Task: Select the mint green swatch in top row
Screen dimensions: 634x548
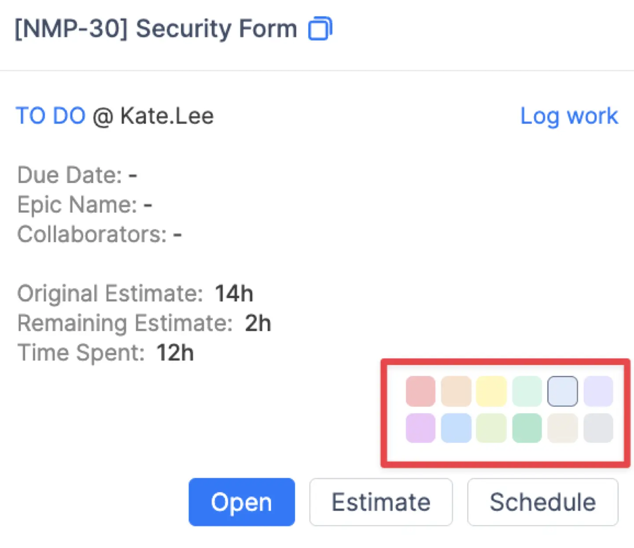Action: [x=527, y=391]
